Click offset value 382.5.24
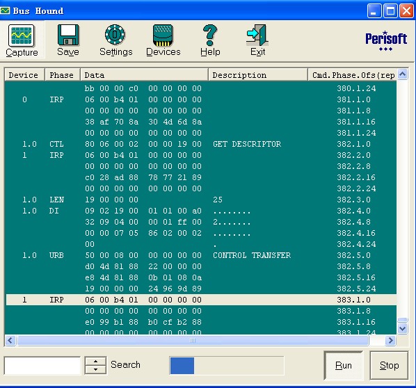Image resolution: width=416 pixels, height=388 pixels. click(356, 289)
